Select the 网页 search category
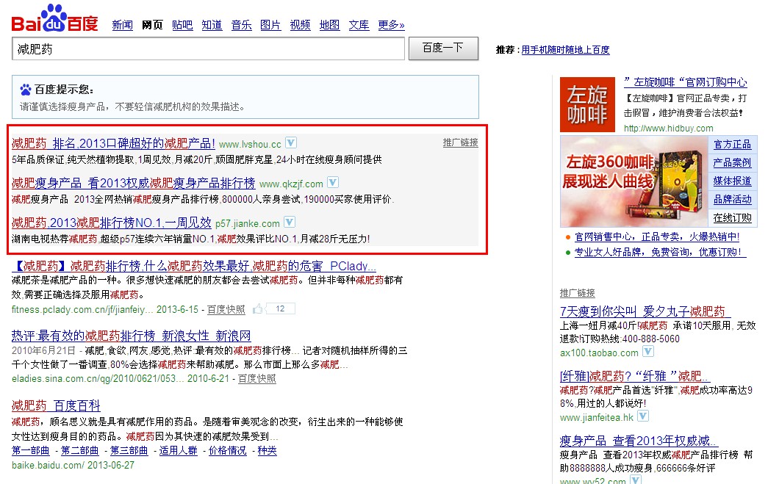 (x=152, y=25)
